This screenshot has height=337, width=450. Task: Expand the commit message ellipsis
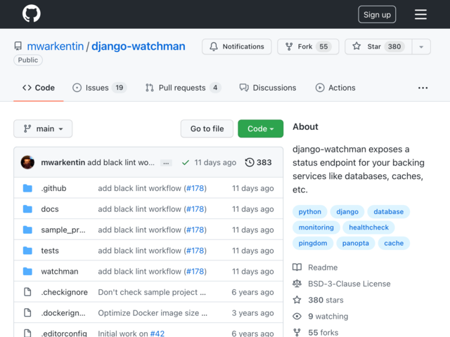click(x=166, y=163)
